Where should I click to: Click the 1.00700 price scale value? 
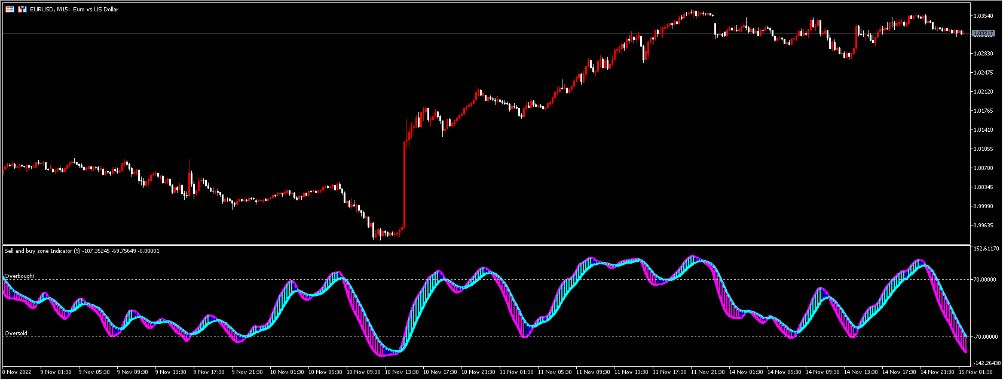(983, 168)
